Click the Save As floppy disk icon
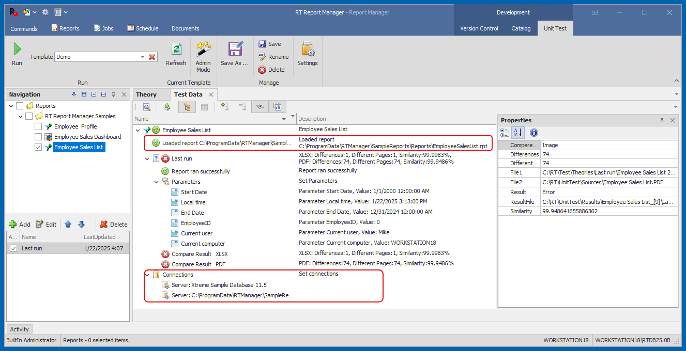The image size is (686, 351). pos(235,50)
